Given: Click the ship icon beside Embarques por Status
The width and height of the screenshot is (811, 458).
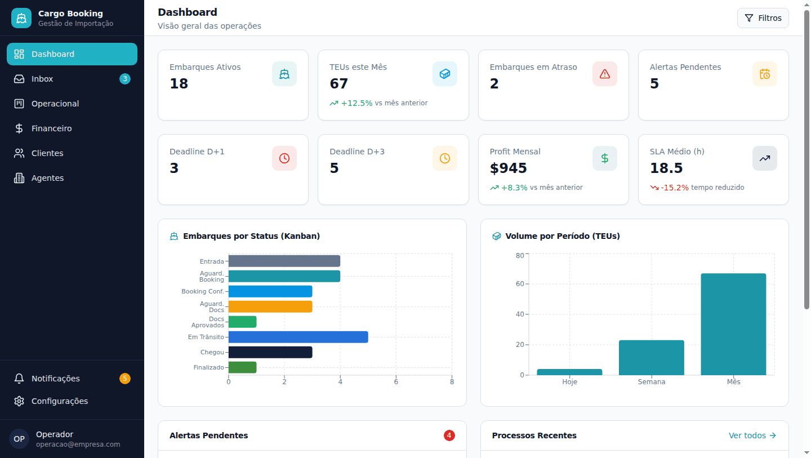Looking at the screenshot, I should pos(174,237).
